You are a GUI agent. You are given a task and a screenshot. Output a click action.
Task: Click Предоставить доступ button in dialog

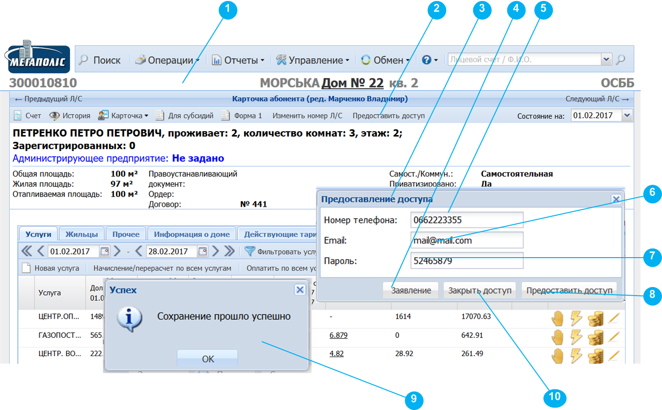569,290
